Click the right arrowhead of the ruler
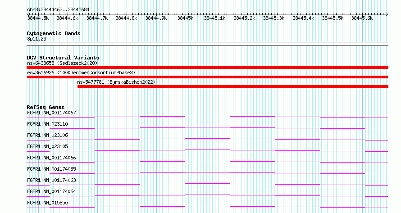The height and width of the screenshot is (213, 401). 387,14
